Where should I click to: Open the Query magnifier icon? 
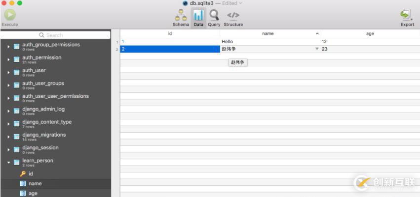(x=214, y=15)
